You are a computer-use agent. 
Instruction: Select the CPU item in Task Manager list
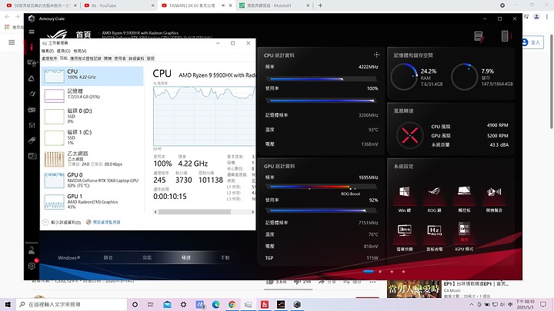tap(92, 76)
